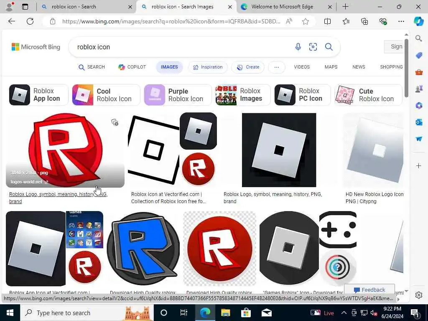Click the address bar URL
This screenshot has width=428, height=321.
pos(171,21)
